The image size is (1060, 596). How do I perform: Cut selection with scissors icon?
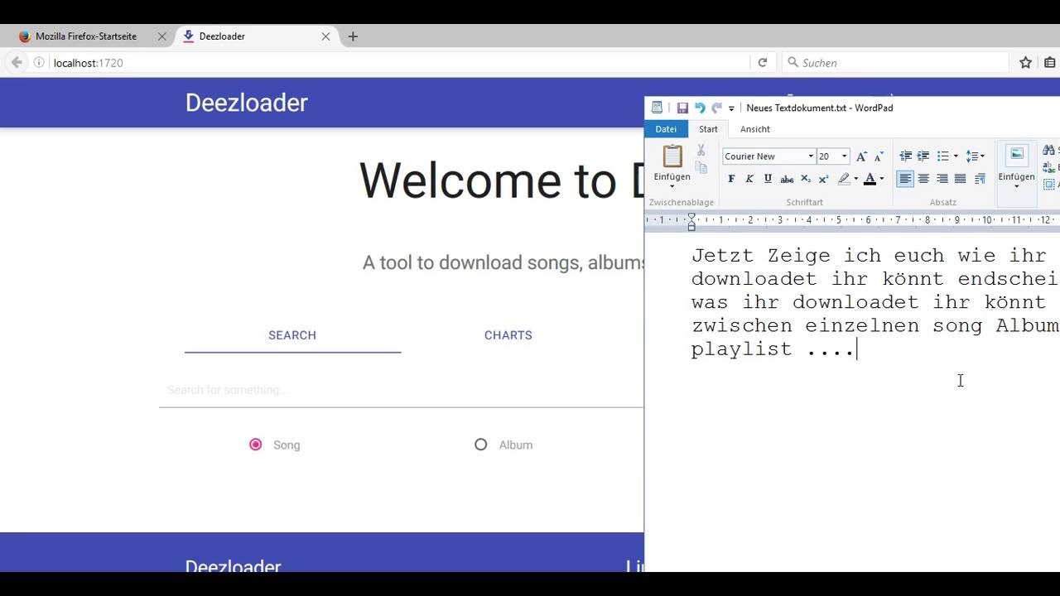click(701, 151)
